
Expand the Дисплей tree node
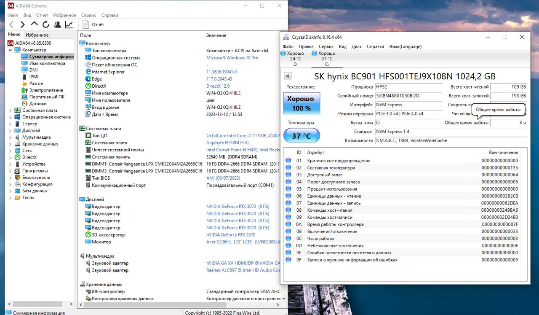coord(11,131)
